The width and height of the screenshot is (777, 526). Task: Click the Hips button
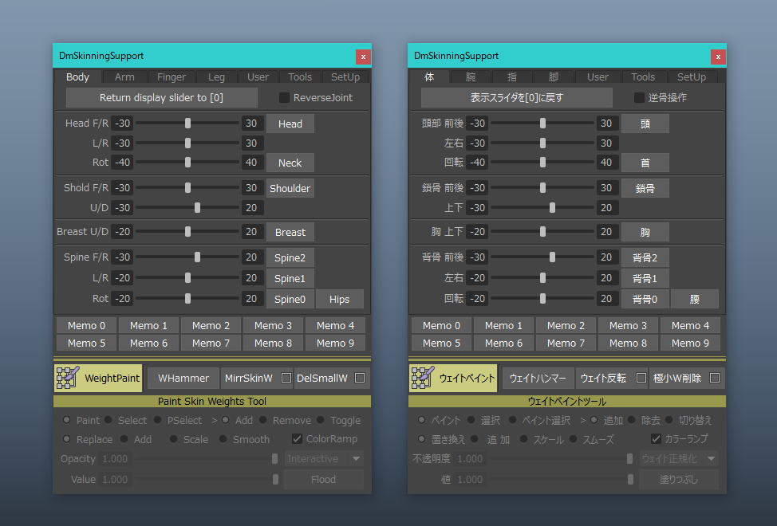point(340,300)
